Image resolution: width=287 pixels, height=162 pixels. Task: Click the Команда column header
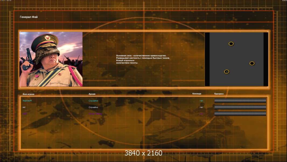197,94
